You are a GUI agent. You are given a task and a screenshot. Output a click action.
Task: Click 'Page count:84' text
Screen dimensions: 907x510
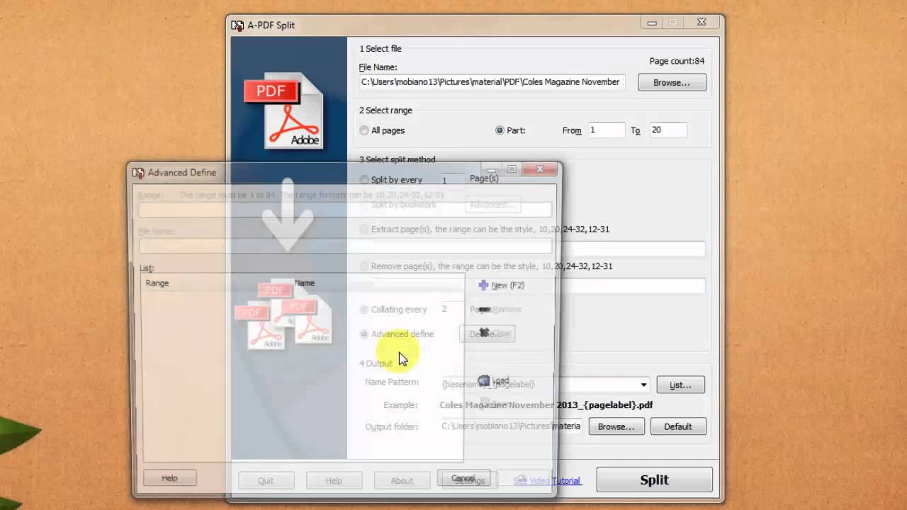point(677,61)
